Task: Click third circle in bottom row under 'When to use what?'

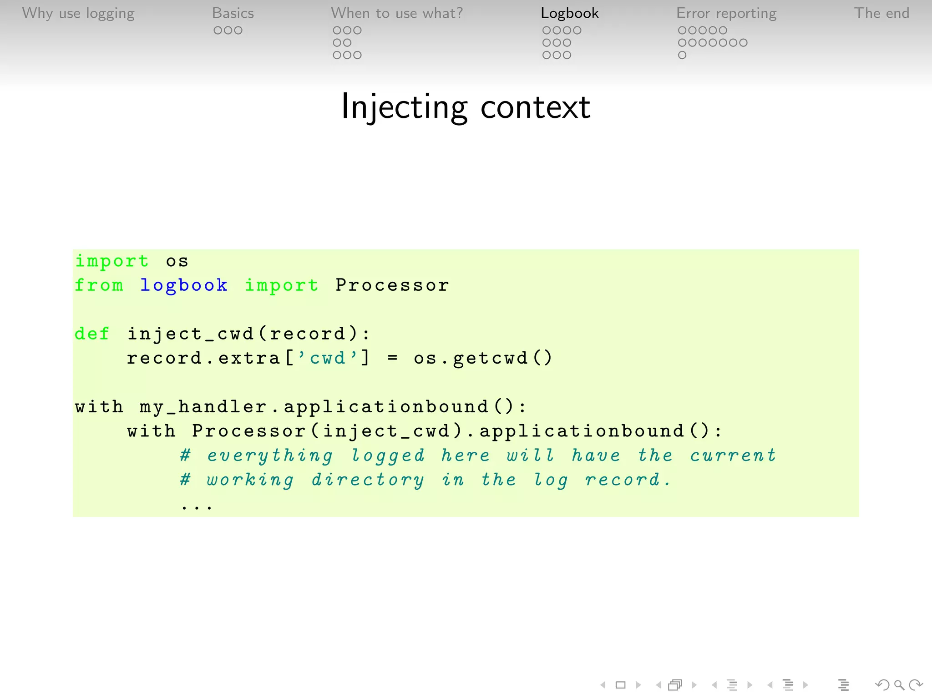Action: click(357, 55)
